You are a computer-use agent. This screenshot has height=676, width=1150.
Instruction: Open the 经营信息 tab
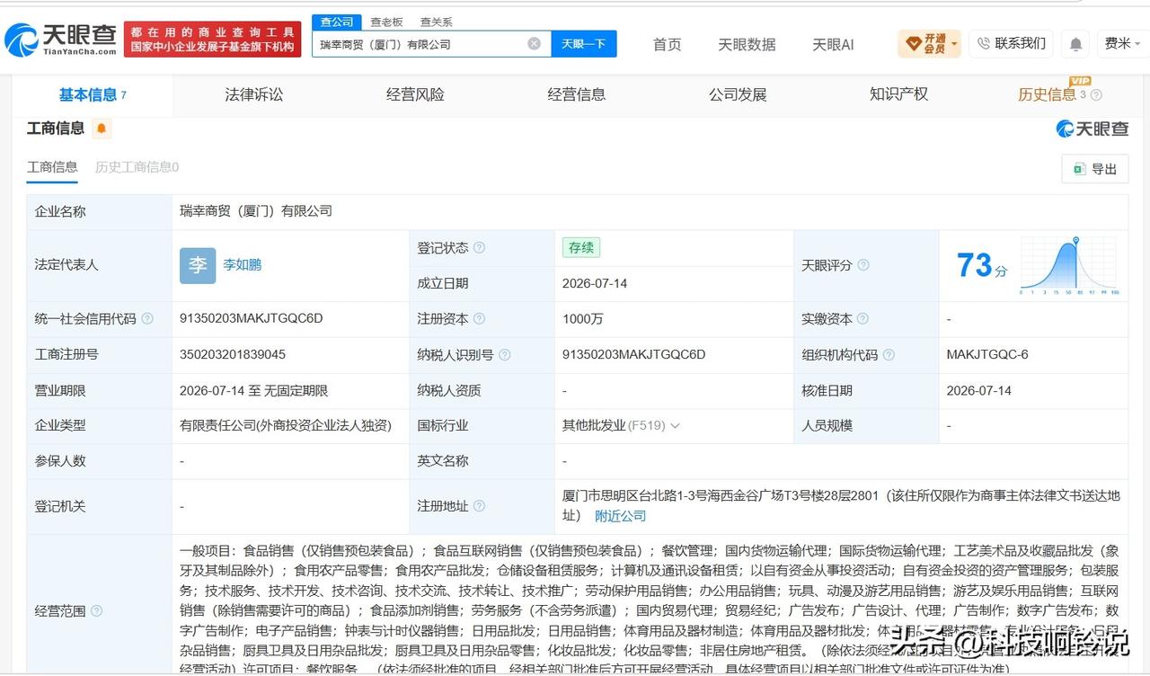[x=576, y=94]
